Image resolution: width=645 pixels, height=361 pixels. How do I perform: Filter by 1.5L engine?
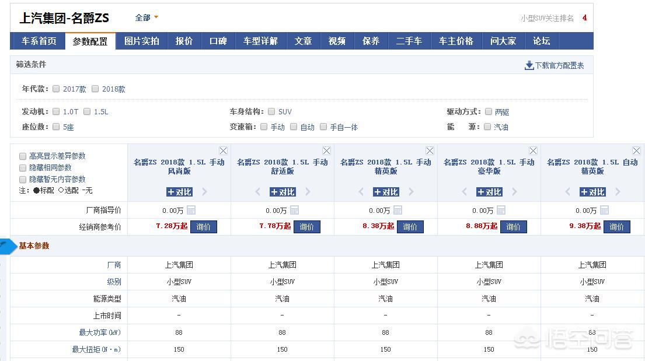click(87, 111)
